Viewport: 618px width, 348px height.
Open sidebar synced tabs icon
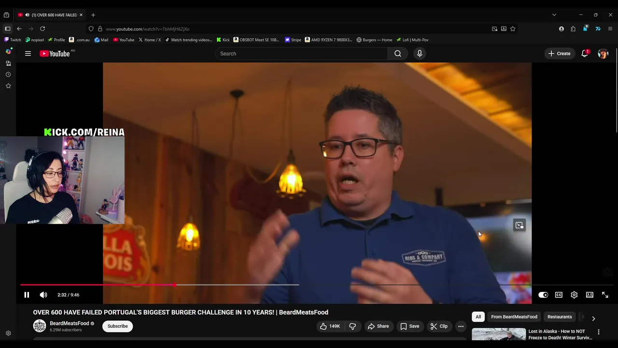pyautogui.click(x=8, y=63)
